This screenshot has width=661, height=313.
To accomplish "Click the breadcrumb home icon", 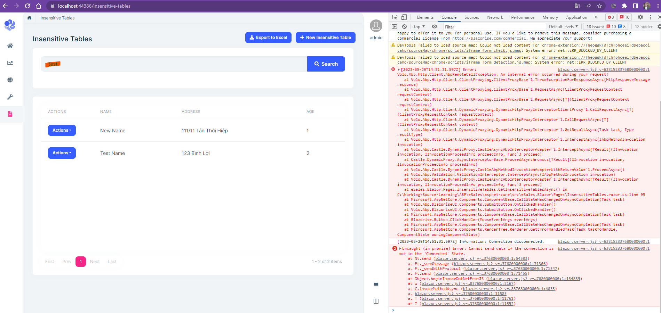I will click(29, 18).
